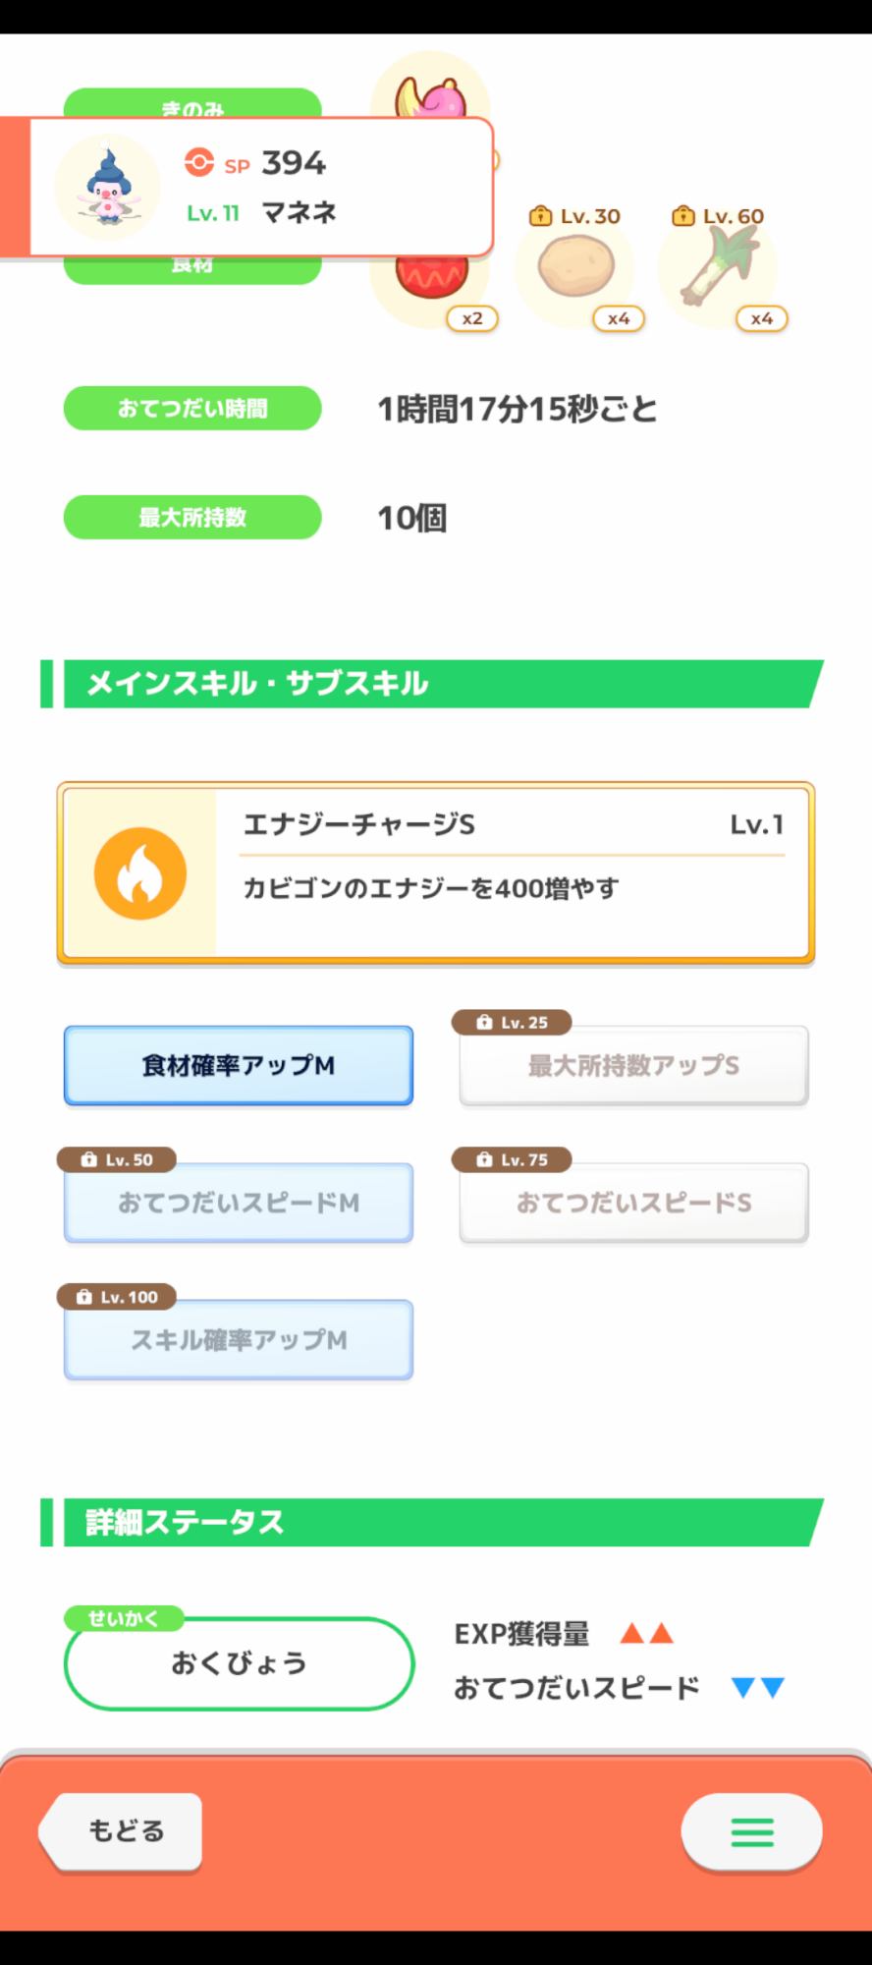Select locked おてつだいスピードM sub skill
The image size is (872, 1965).
[x=239, y=1203]
